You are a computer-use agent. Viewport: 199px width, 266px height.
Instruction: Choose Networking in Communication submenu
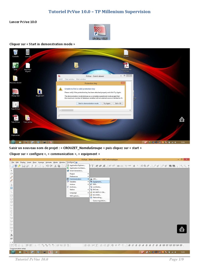click(x=100, y=198)
